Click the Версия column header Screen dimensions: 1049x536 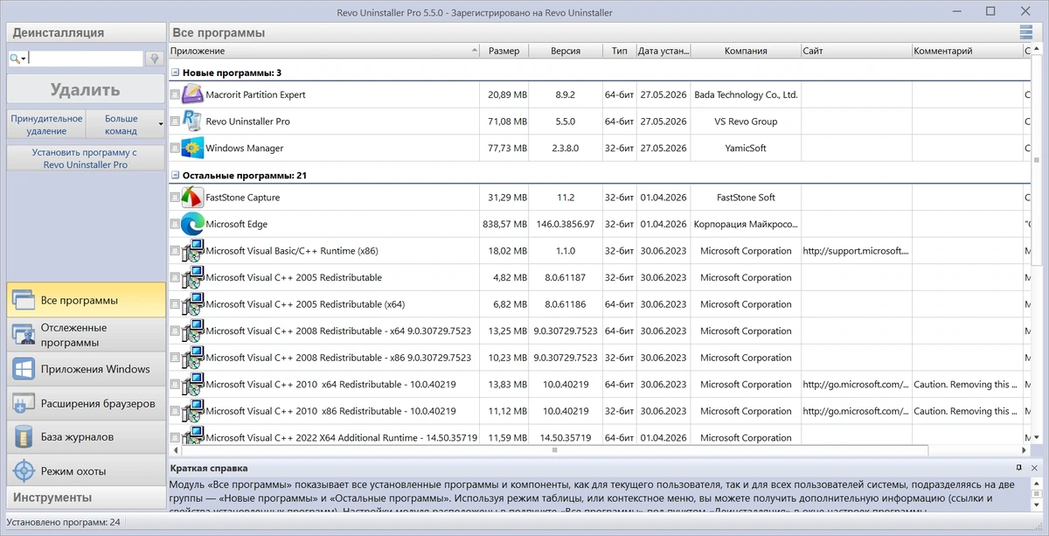pos(566,51)
